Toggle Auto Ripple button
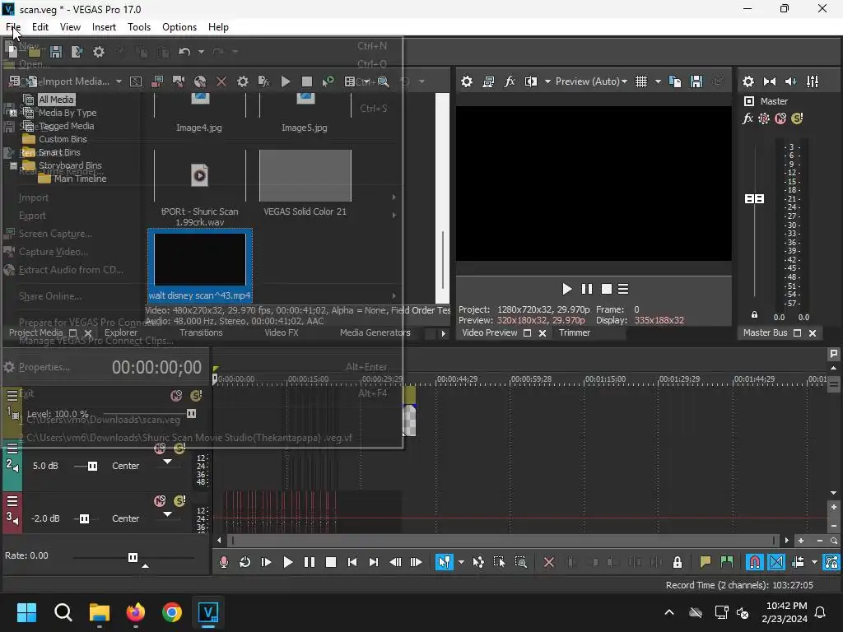This screenshot has width=843, height=632. pyautogui.click(x=798, y=562)
